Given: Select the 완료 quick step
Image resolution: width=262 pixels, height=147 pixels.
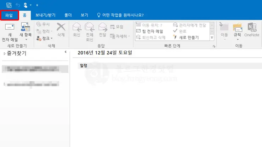Looking at the screenshot, I should [180, 31].
